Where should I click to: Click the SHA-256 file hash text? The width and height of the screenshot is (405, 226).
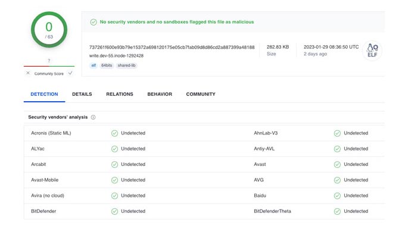tap(172, 47)
